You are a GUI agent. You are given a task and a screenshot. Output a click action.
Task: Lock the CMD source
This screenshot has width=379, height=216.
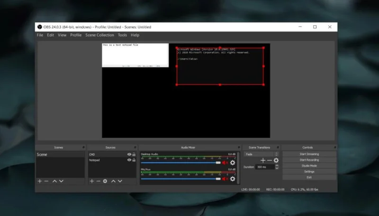(x=134, y=155)
